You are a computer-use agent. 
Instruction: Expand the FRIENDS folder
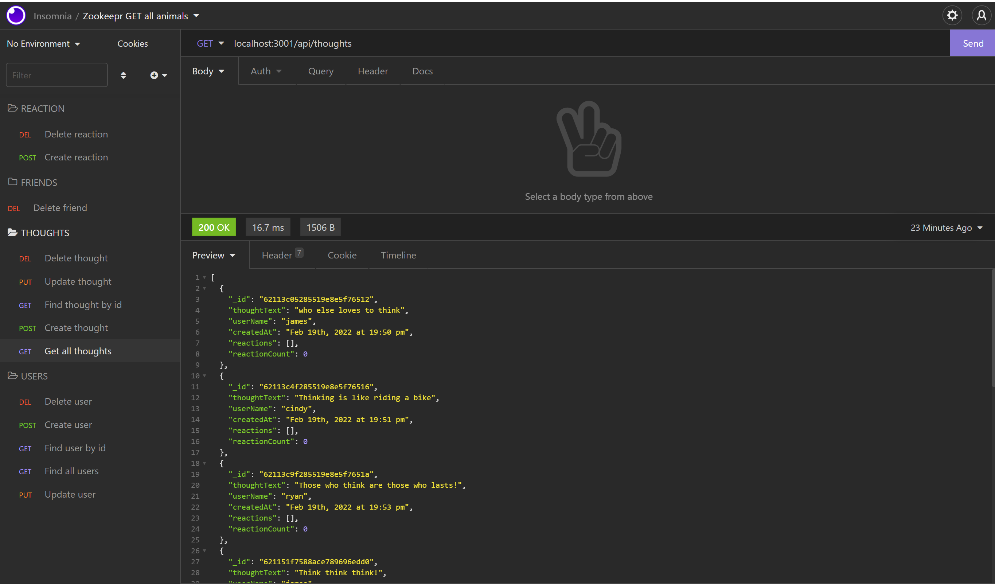pyautogui.click(x=32, y=182)
